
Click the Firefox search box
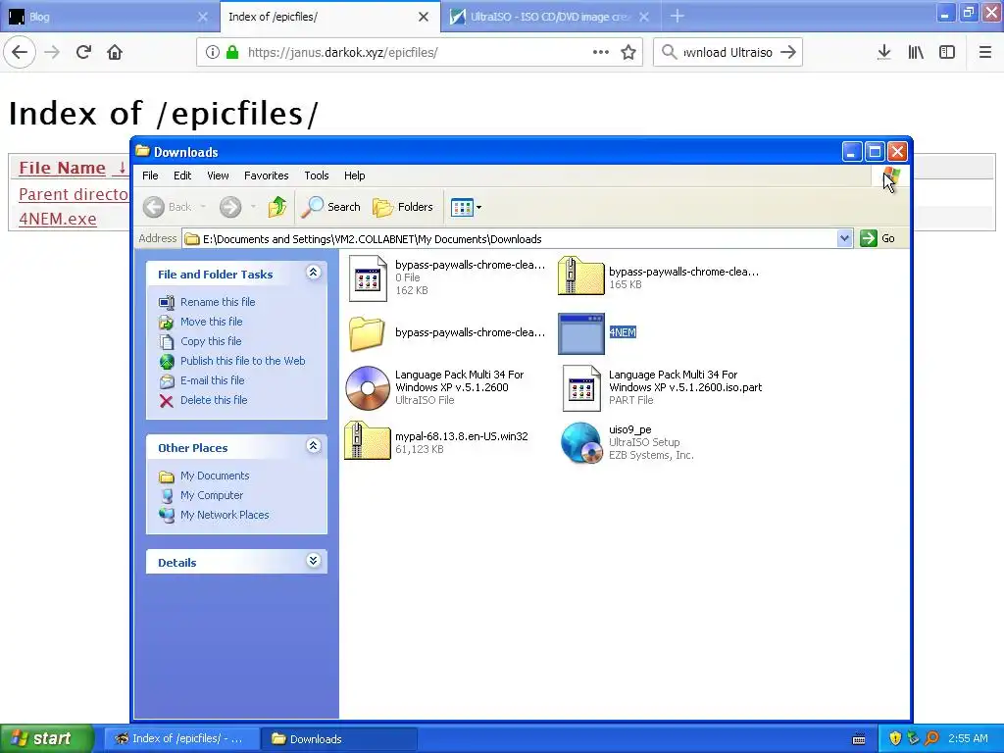click(728, 53)
